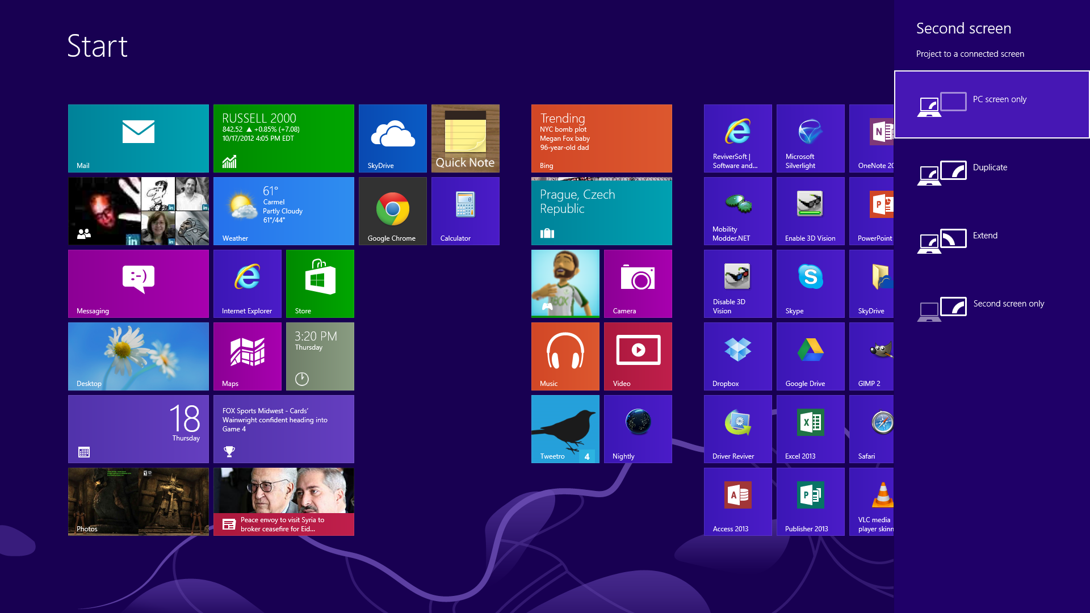Open the 3:20 PM clock tile
Screen dimensions: 1090x613
[x=320, y=356]
